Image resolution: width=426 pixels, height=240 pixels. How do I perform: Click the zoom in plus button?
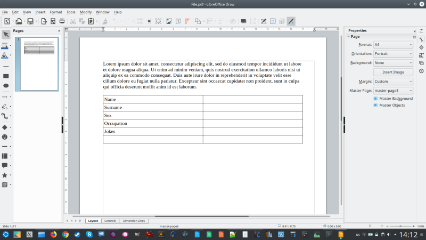(414, 226)
